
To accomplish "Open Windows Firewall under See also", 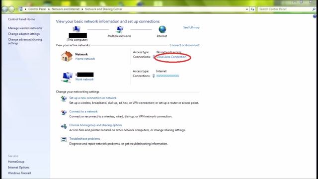I will [19, 173].
